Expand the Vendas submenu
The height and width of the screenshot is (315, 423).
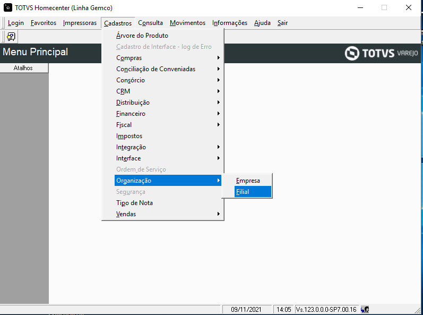(x=168, y=214)
